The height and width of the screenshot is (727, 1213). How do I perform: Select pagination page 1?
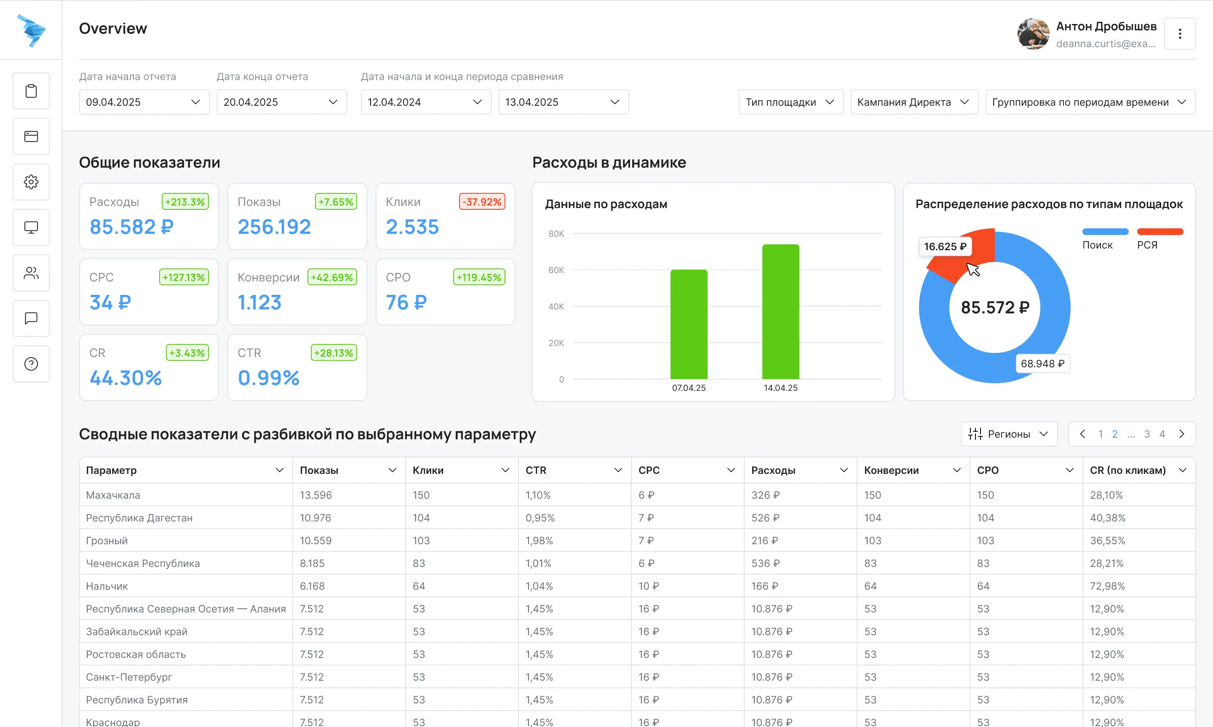(x=1101, y=434)
